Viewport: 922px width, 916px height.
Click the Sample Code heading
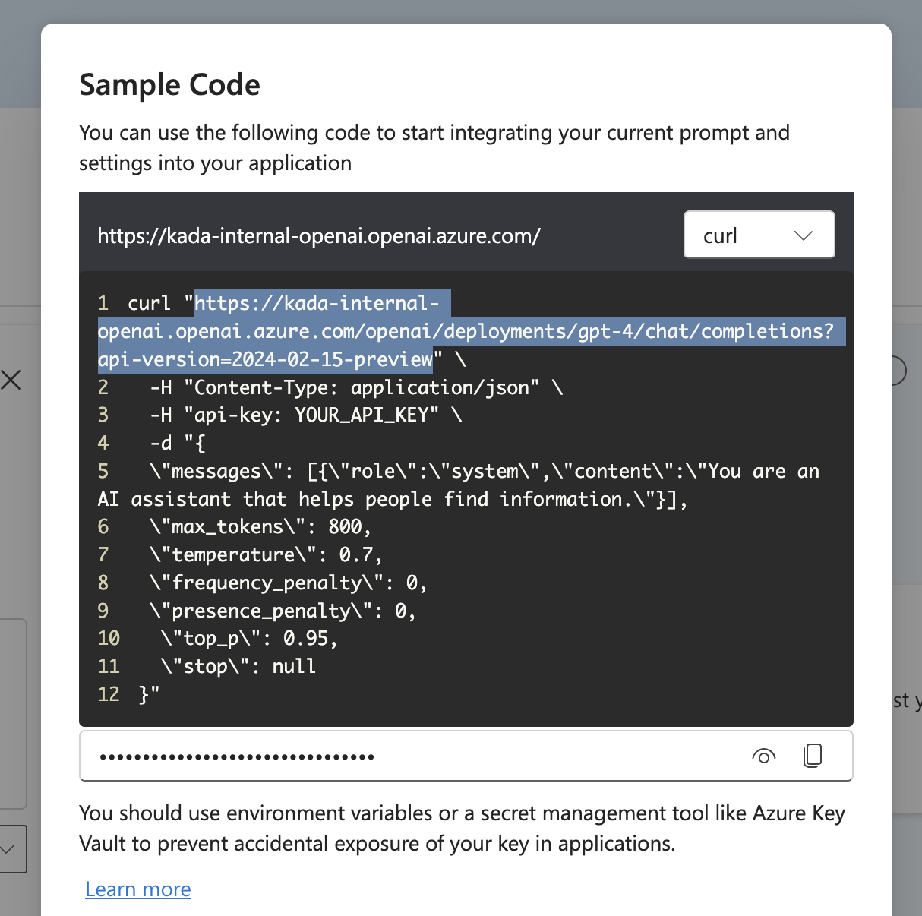tap(169, 84)
